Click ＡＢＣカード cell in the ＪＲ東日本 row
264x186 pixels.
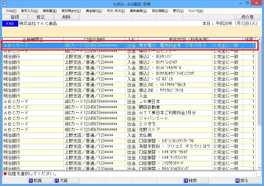[x=33, y=102]
